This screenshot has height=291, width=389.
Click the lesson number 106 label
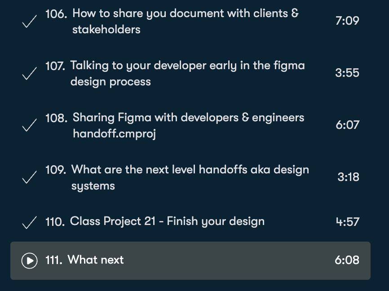pyautogui.click(x=56, y=14)
